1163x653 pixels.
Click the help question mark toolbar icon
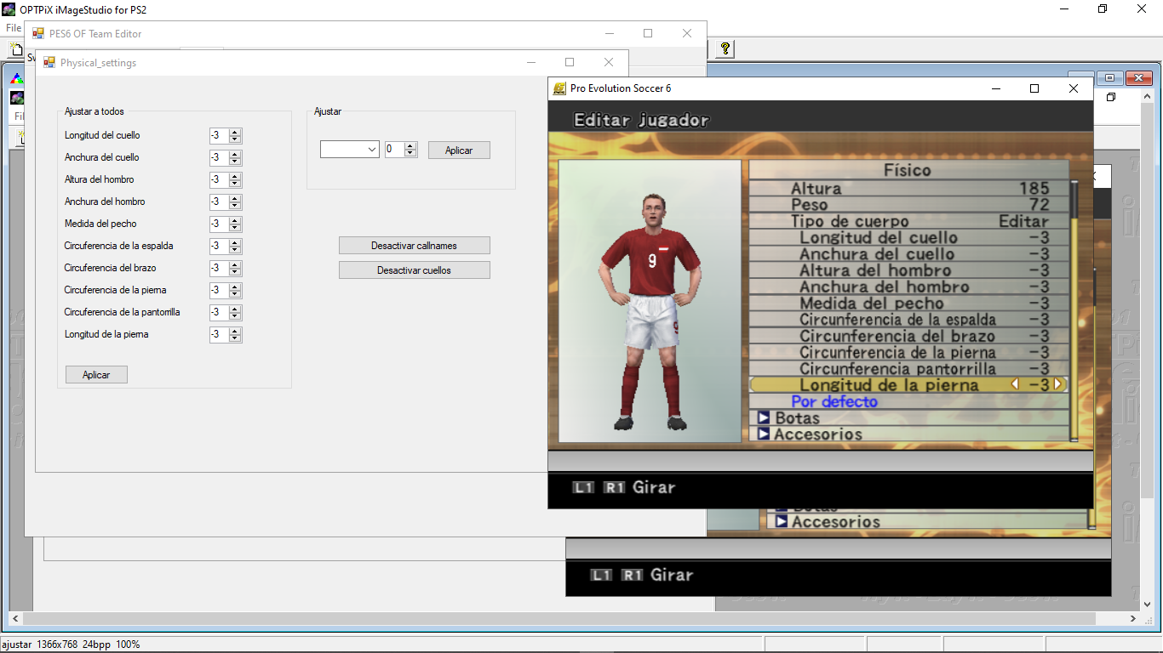(725, 49)
